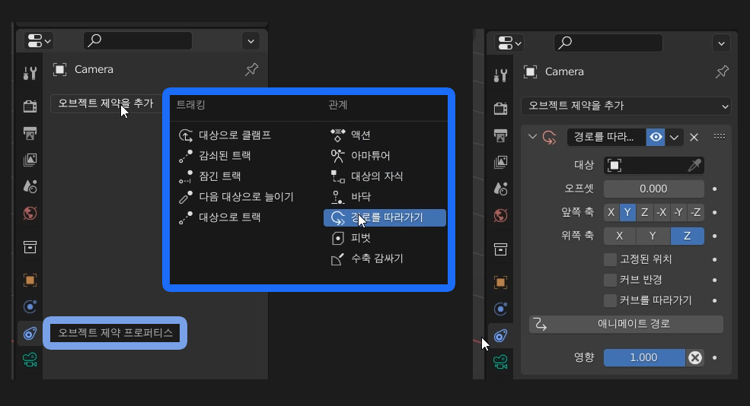This screenshot has height=406, width=750.
Task: Open constraint extras dropdown next to eye
Action: (x=674, y=137)
